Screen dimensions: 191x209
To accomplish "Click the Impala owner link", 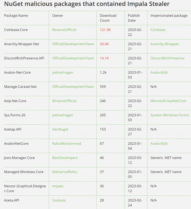I will (x=58, y=186).
